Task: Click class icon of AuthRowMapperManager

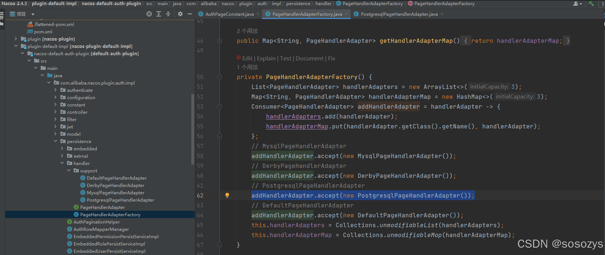Action: tap(70, 229)
